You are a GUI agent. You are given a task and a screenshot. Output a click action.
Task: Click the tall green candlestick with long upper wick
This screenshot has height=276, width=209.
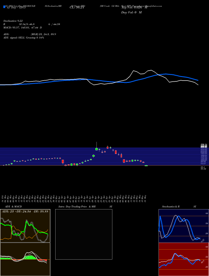(97, 149)
